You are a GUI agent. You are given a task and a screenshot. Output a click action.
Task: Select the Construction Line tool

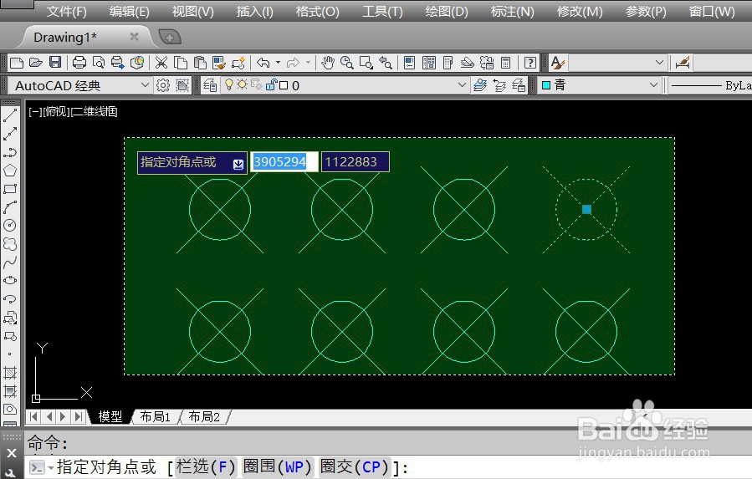[x=10, y=133]
